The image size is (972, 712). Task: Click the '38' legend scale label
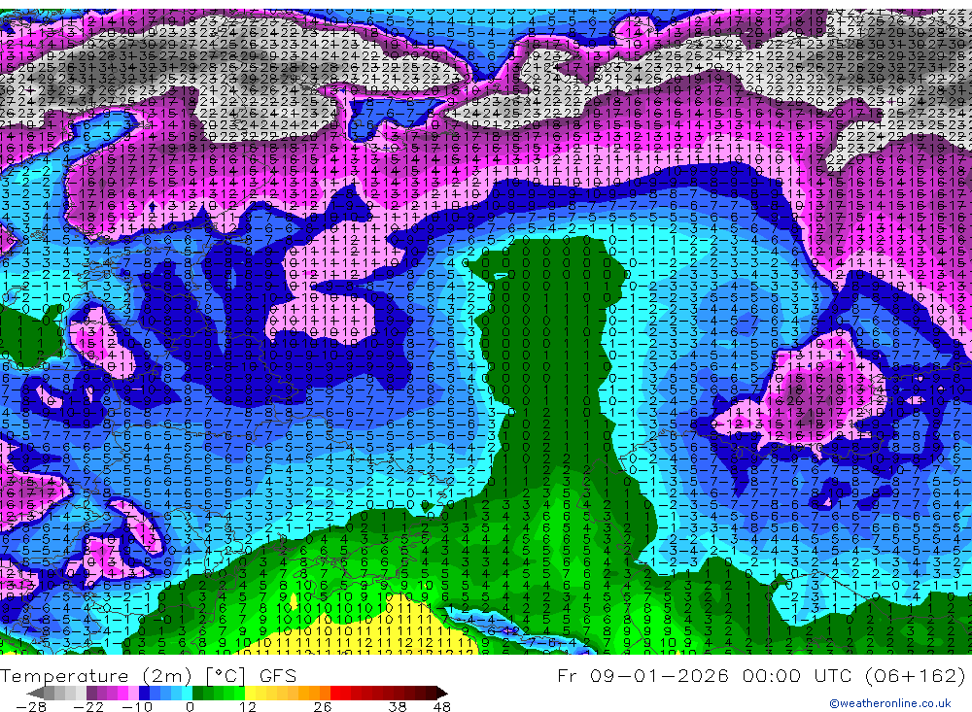[397, 706]
